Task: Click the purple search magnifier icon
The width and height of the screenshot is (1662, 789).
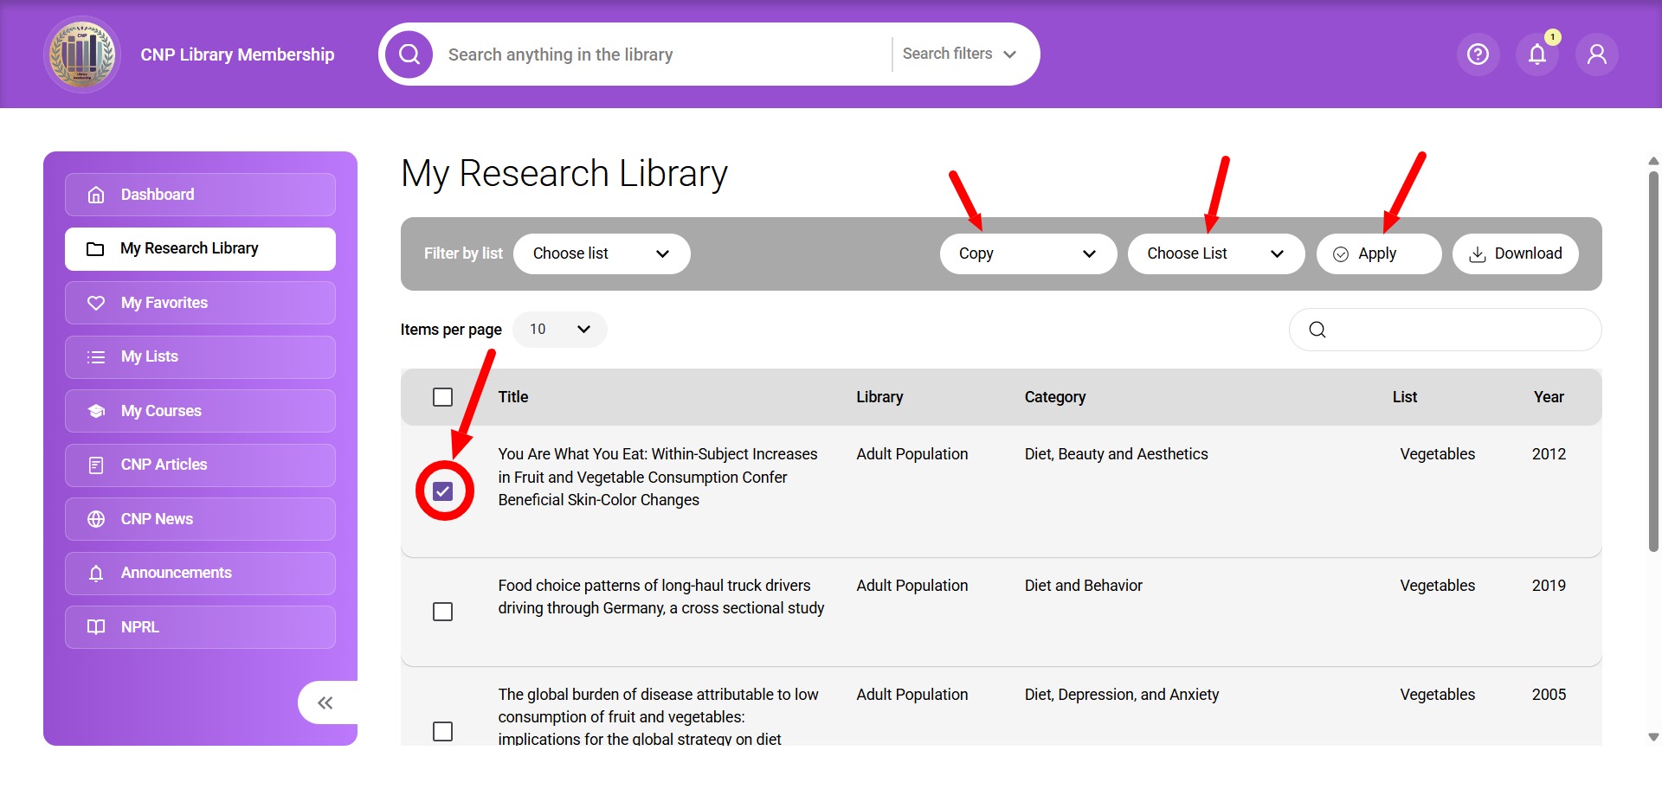Action: (x=409, y=55)
